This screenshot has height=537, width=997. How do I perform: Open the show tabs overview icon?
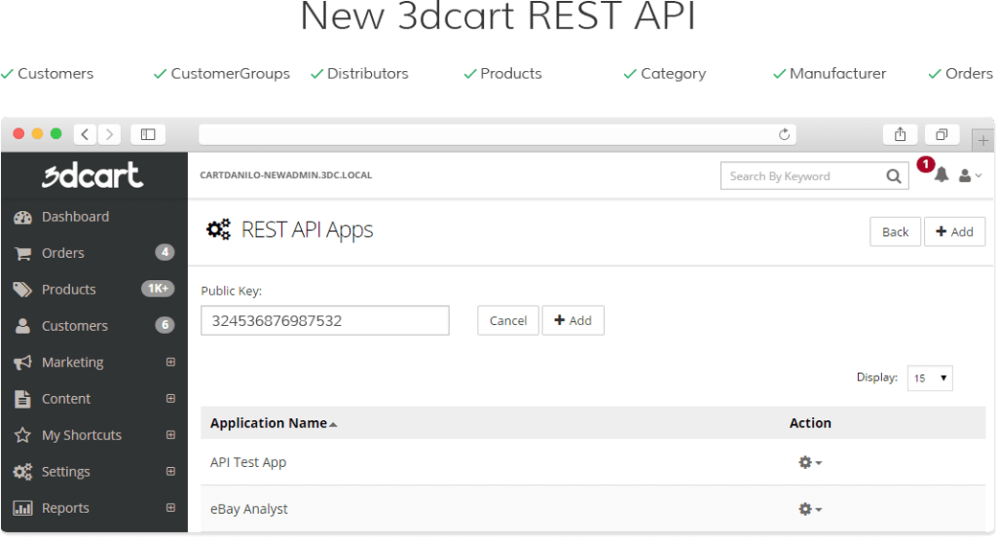tap(942, 134)
